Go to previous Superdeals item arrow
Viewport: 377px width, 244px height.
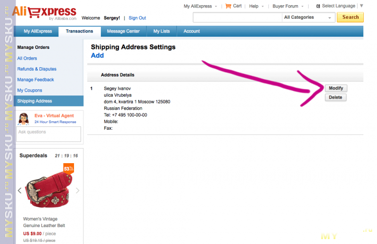(19, 190)
